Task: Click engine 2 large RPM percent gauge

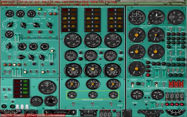Action: [93, 40]
